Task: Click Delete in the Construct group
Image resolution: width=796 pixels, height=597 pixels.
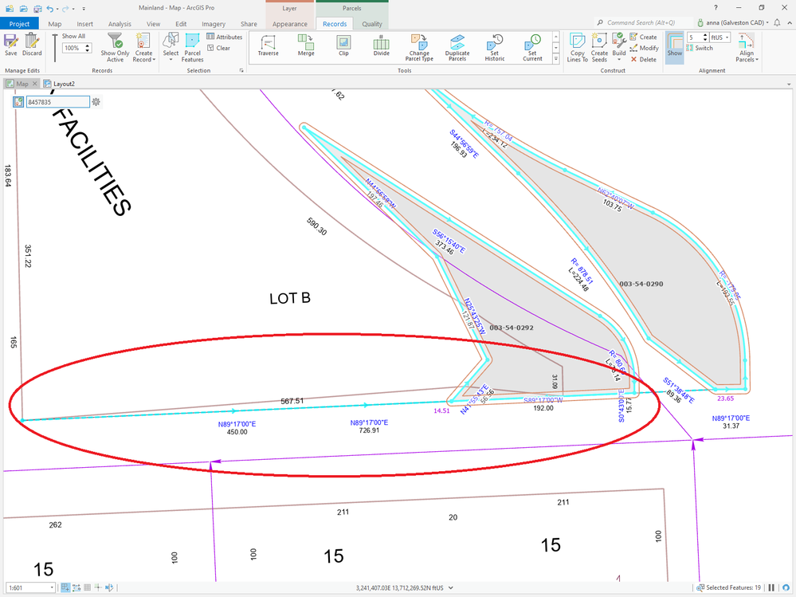Action: click(643, 60)
